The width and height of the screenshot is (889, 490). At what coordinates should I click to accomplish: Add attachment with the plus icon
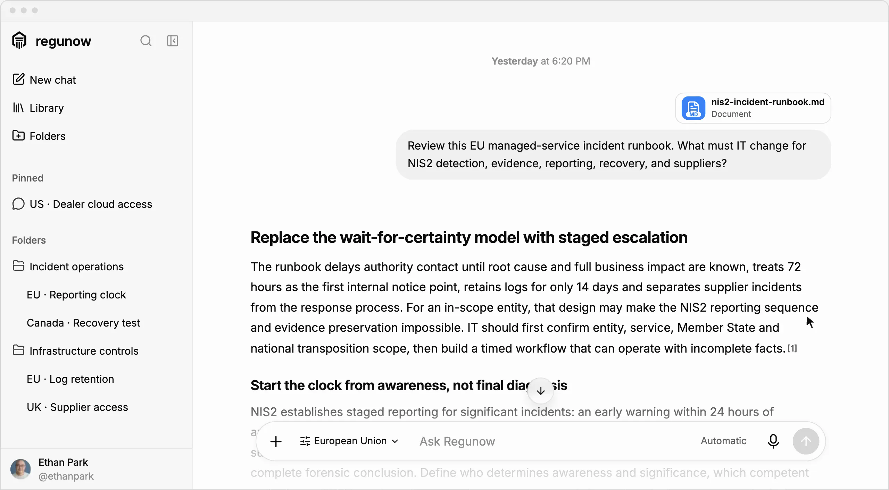point(276,441)
